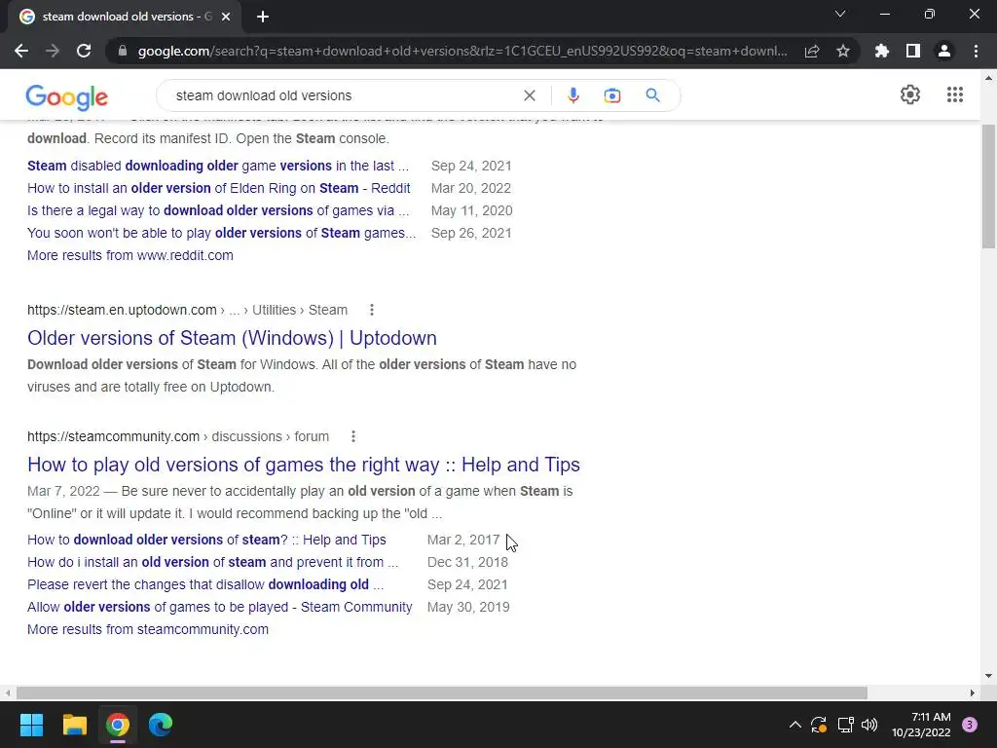Go to the Google logo homepage
This screenshot has width=997, height=748.
click(67, 96)
